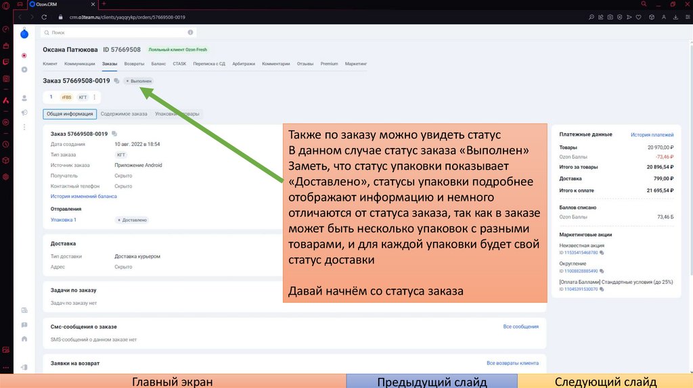Open the Opera easy setup menu icon
This screenshot has width=693, height=388.
tap(688, 17)
